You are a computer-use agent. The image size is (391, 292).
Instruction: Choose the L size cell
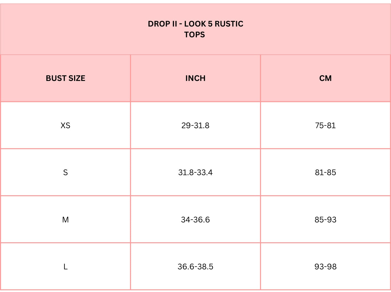(x=66, y=267)
